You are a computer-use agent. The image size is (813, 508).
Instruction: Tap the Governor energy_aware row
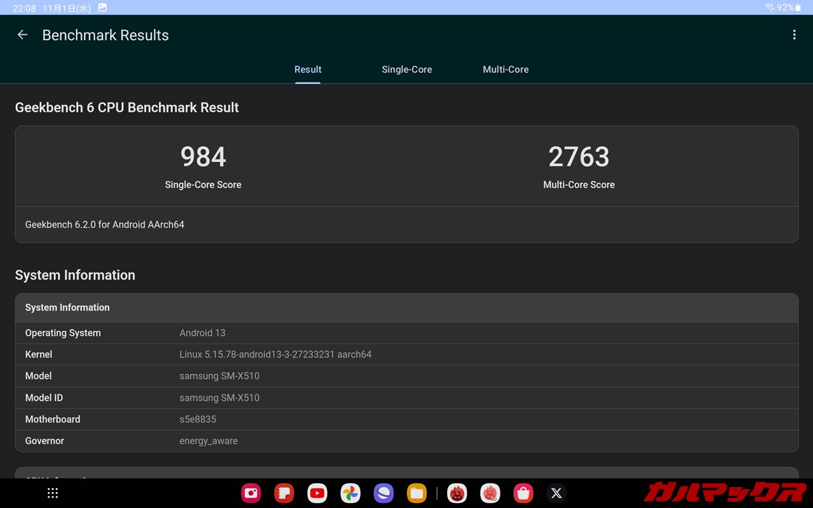point(406,441)
